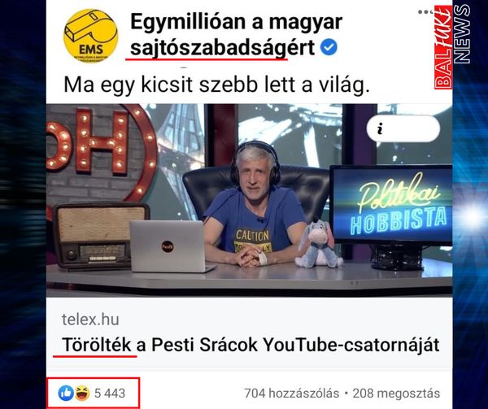Click the blue verified checkmark badge

(329, 47)
